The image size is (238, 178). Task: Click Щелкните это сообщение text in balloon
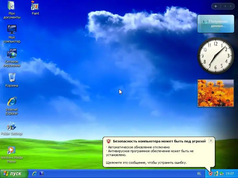(146, 163)
